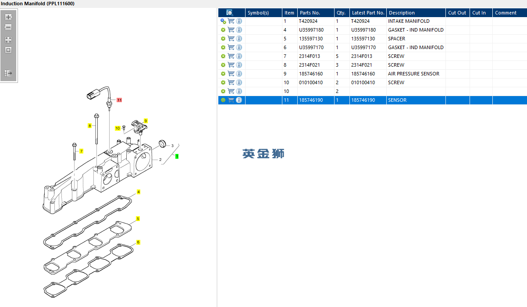Add screw 2314F021 to cart
The height and width of the screenshot is (307, 527).
(231, 65)
